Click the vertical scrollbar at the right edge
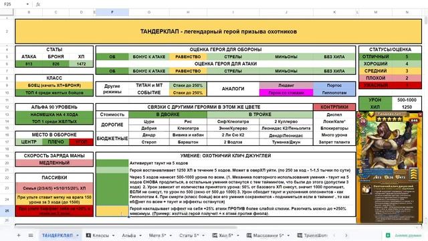The height and width of the screenshot is (241, 428). click(425, 21)
